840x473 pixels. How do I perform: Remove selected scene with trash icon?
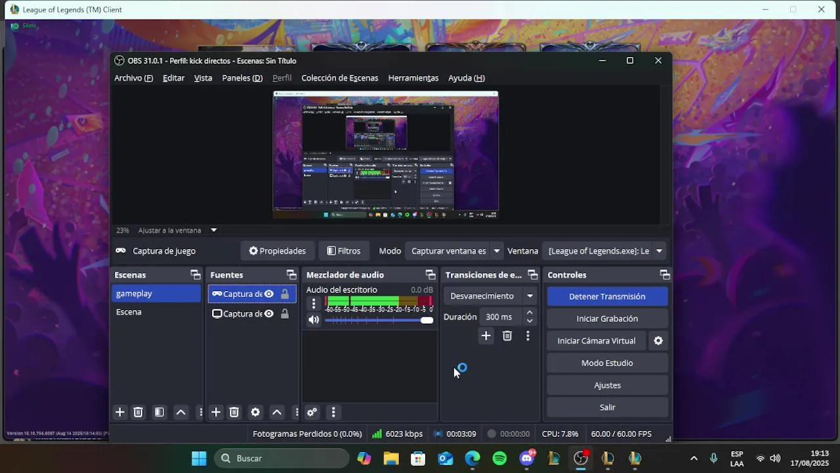[138, 412]
